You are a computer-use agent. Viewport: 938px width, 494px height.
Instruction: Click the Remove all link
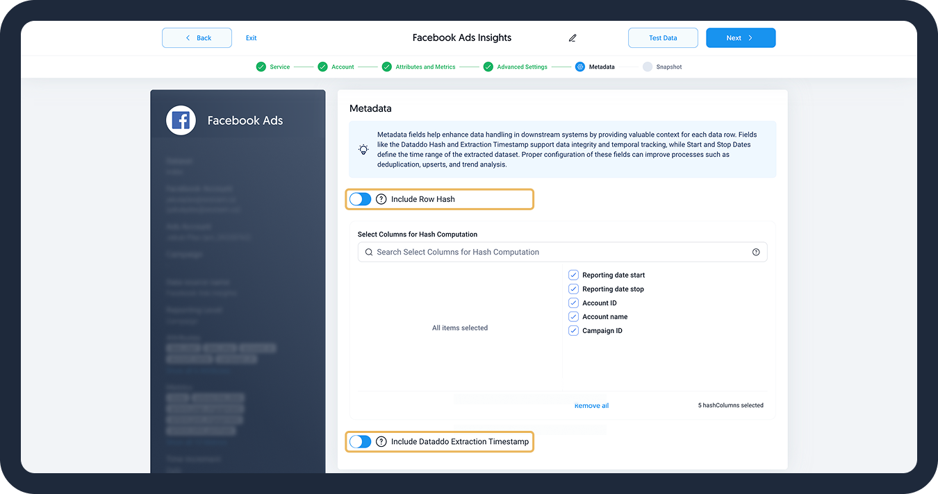pos(591,406)
